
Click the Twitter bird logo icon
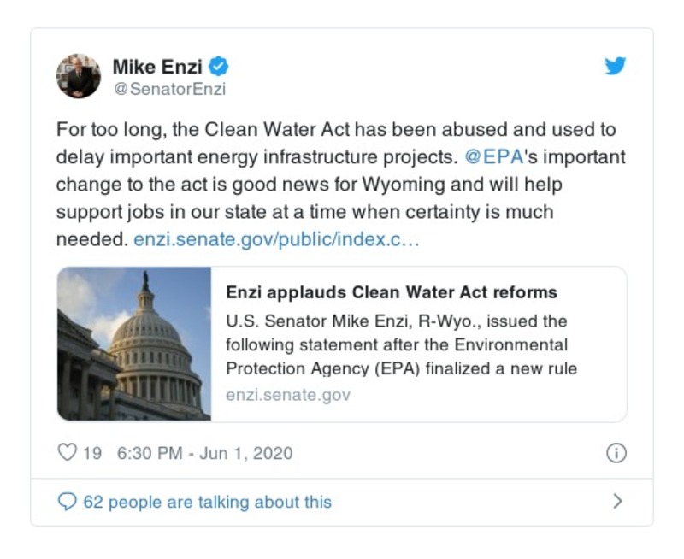pos(616,67)
